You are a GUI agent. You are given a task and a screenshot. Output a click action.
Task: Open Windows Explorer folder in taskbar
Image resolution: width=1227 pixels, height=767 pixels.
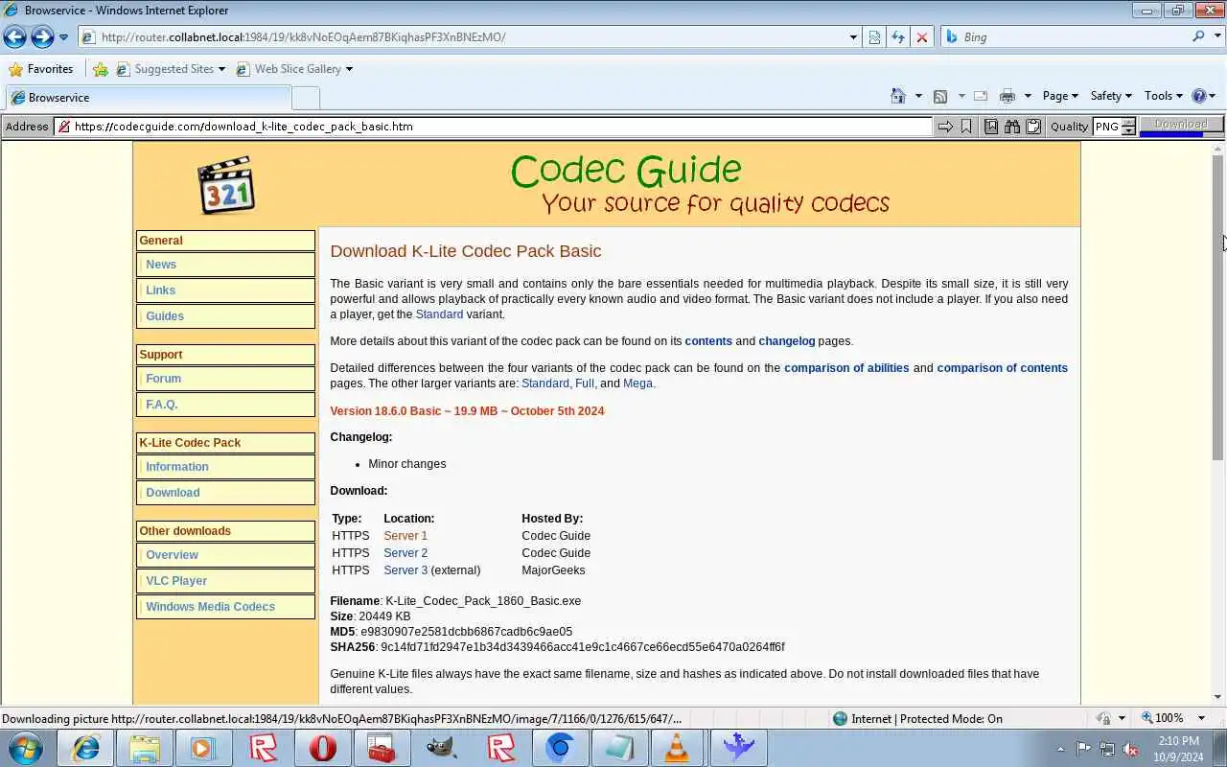point(145,748)
